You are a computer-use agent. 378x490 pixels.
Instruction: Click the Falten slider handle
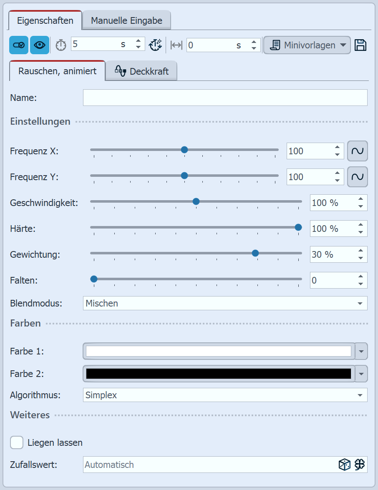[94, 279]
